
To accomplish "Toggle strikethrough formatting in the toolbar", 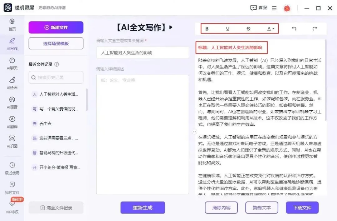I will tap(248, 28).
